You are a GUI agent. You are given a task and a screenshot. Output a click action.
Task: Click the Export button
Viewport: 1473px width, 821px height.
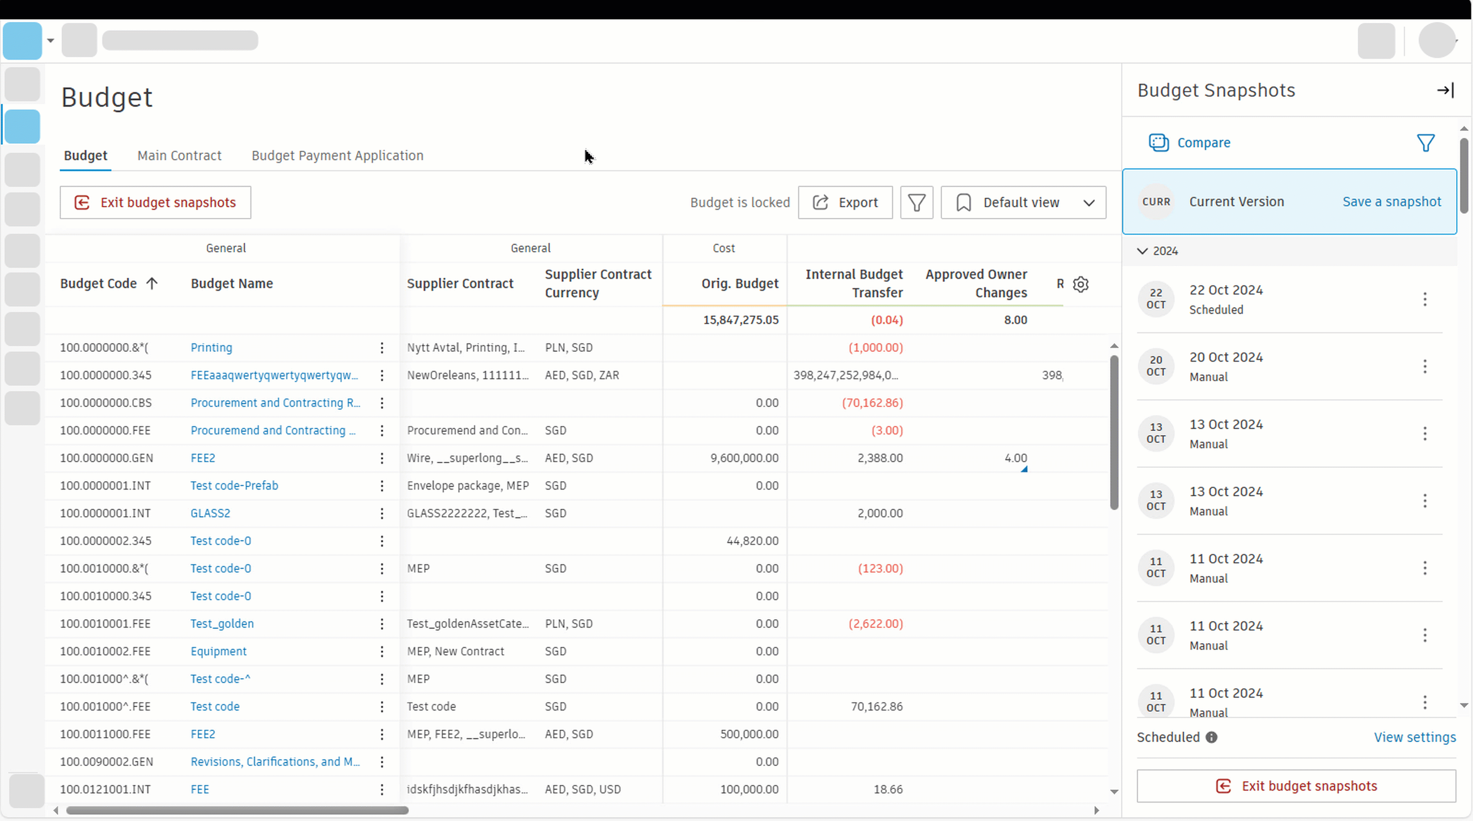845,203
